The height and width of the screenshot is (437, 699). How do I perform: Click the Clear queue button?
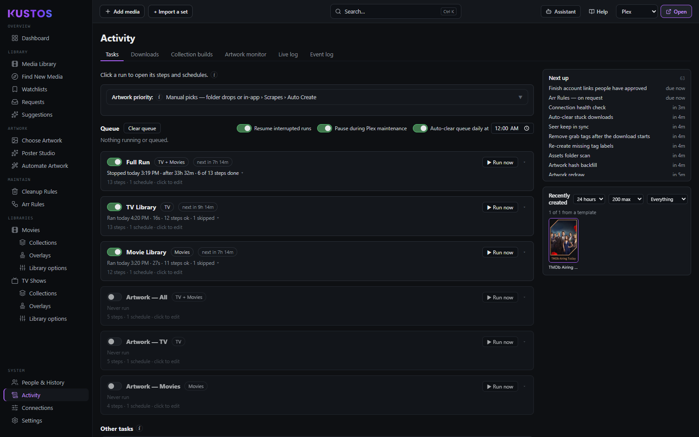click(142, 128)
